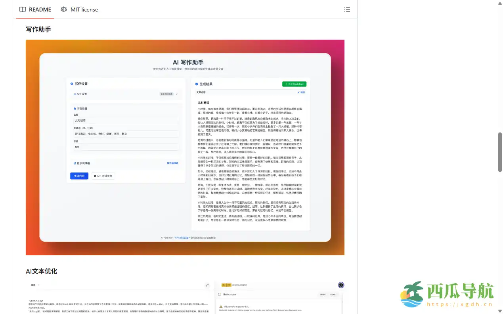Screen dimensions: 503x314
Task: Toggle the CH / 中文 language switch
Action: (226, 285)
